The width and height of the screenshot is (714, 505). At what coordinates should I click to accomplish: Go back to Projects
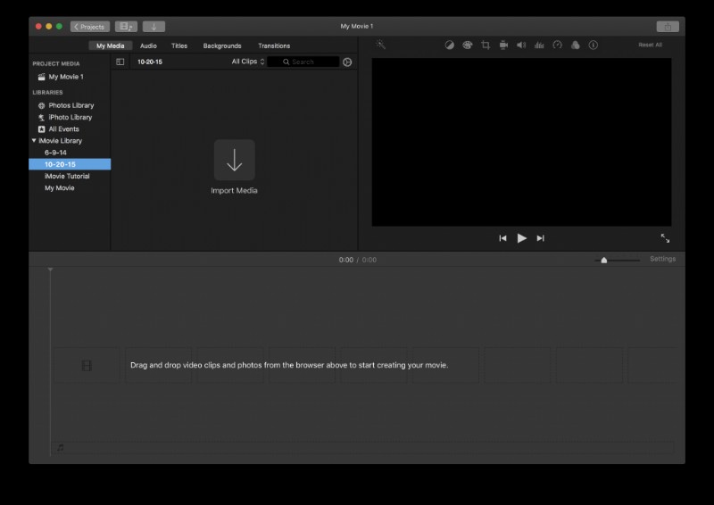coord(90,27)
